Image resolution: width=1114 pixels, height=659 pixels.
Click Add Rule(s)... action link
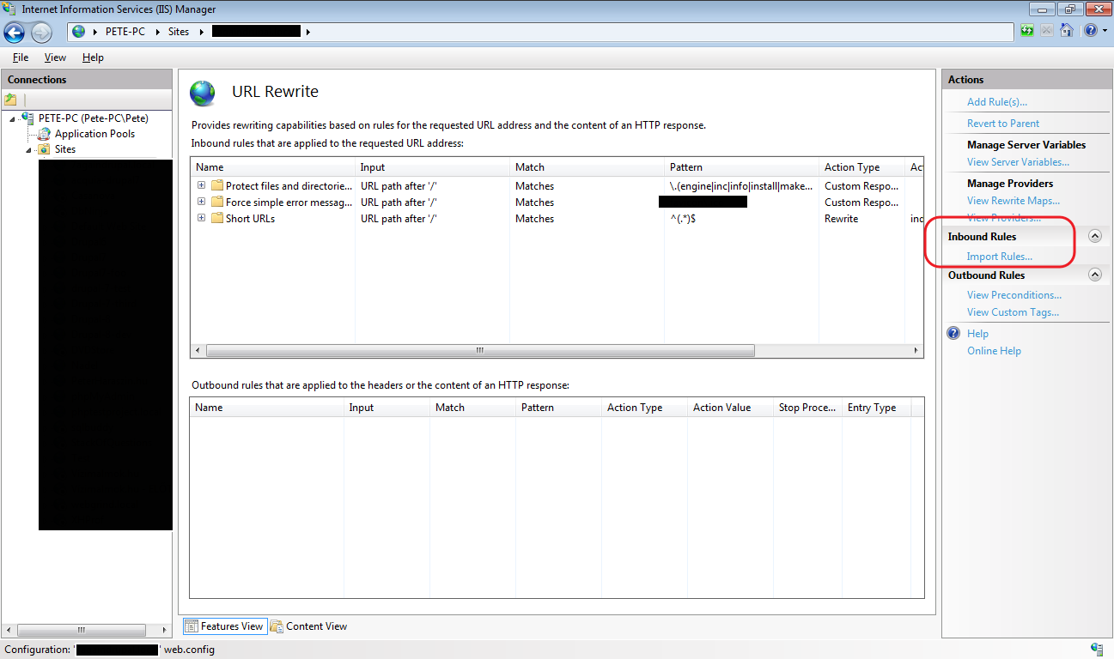996,102
